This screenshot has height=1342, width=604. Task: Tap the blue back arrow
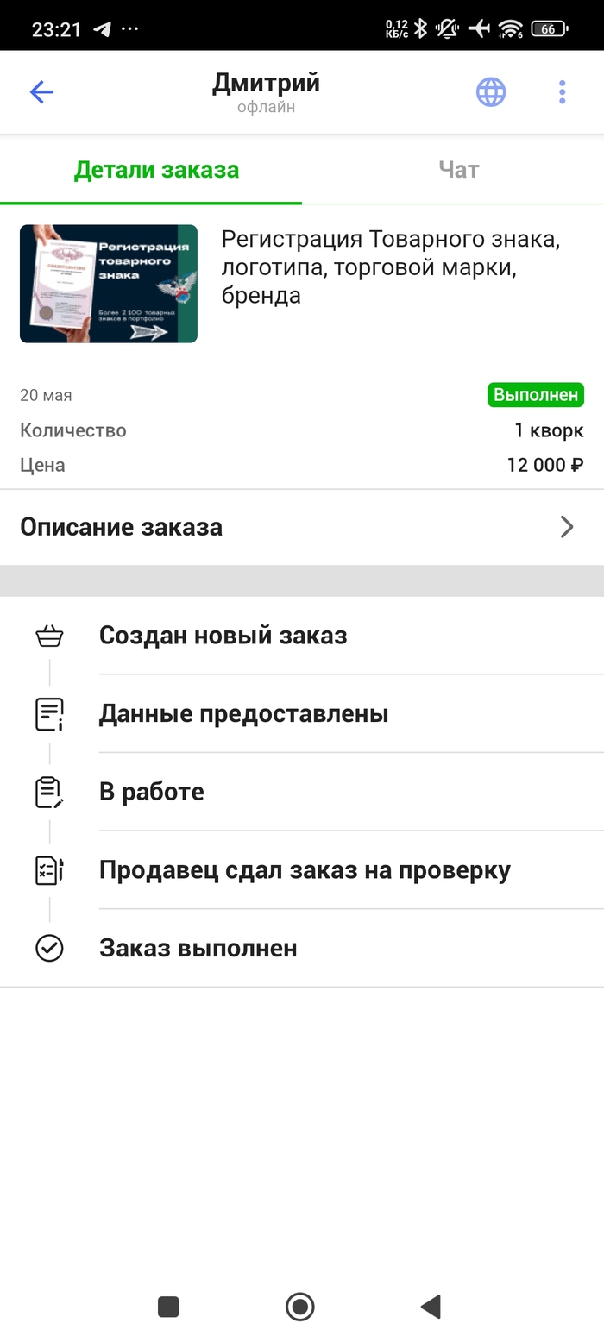coord(41,92)
